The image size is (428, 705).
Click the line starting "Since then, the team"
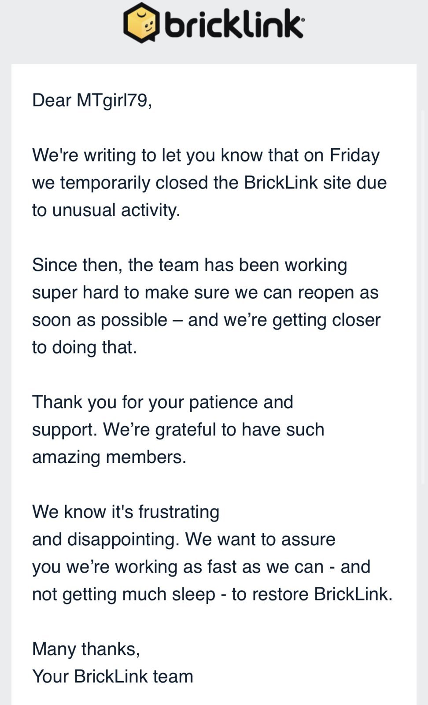[190, 265]
